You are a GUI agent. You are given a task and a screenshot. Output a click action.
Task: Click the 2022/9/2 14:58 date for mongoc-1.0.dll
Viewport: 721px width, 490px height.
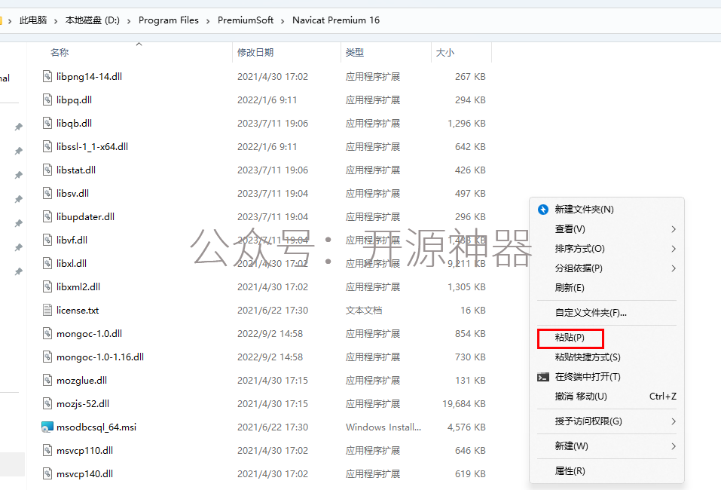point(270,333)
